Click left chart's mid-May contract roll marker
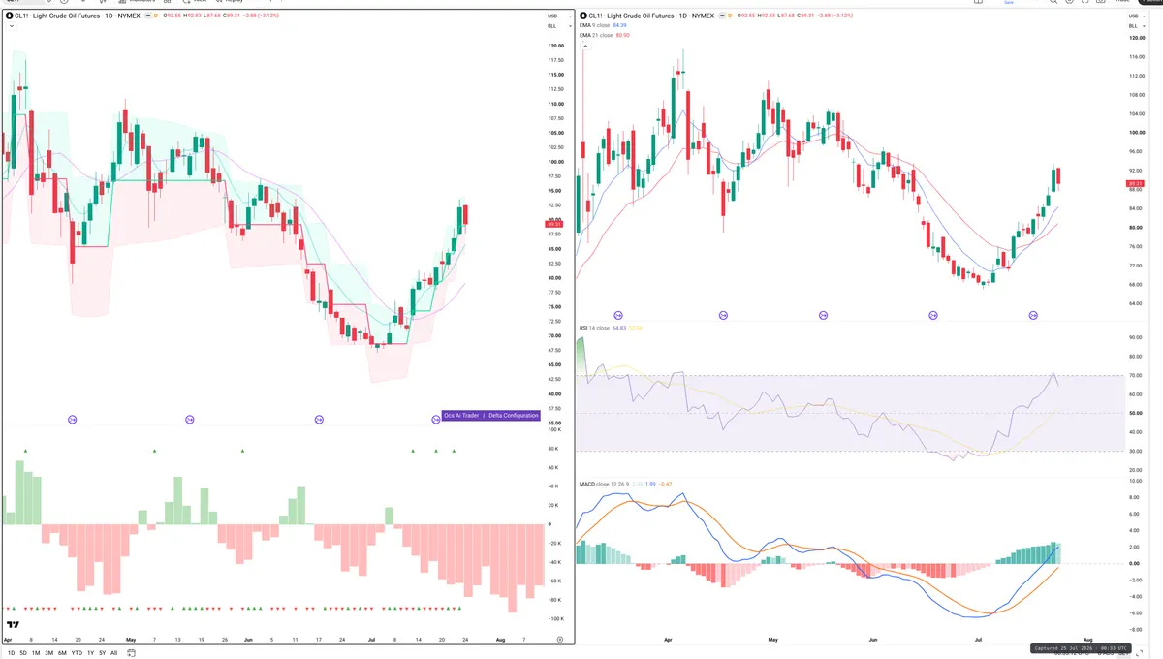Screen dimensions: 1163x659 coord(190,419)
